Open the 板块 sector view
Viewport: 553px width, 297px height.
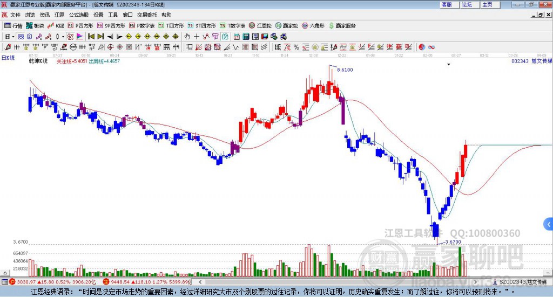point(35,26)
